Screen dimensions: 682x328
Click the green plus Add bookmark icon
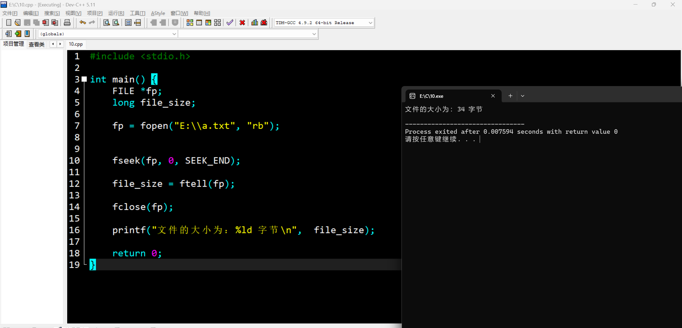pos(18,34)
